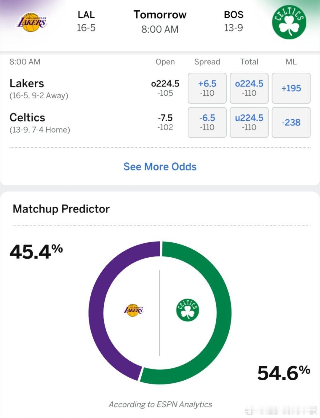Click the Celtics moneyline -238 odds box

coord(291,122)
